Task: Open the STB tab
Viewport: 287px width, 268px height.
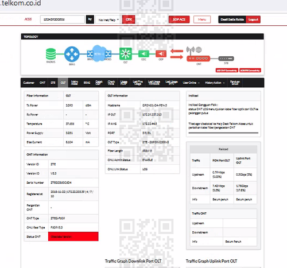Action: [x=53, y=83]
